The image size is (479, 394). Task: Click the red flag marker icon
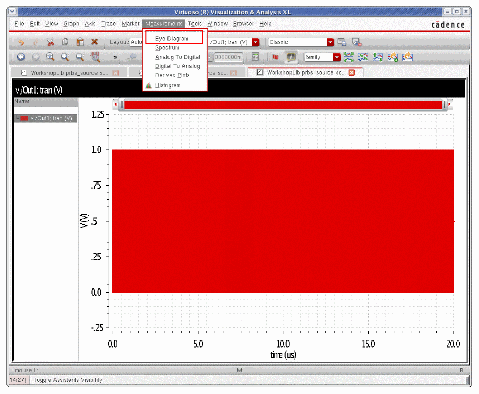tap(275, 57)
